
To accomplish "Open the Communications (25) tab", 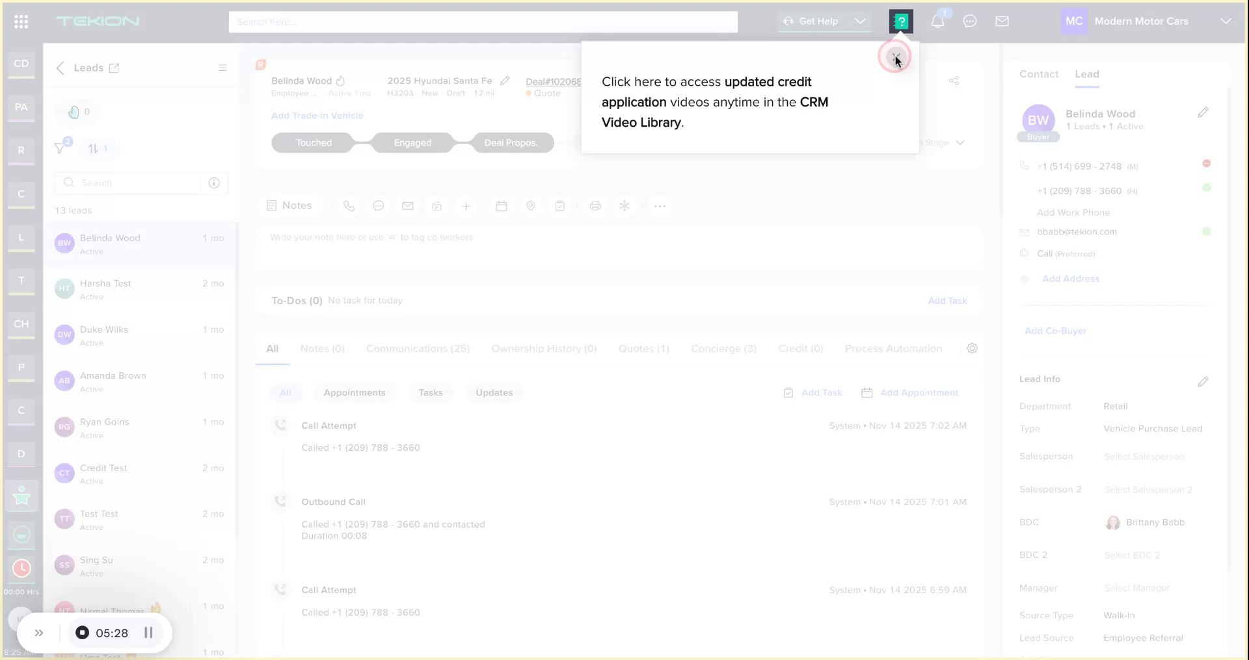I will 418,348.
